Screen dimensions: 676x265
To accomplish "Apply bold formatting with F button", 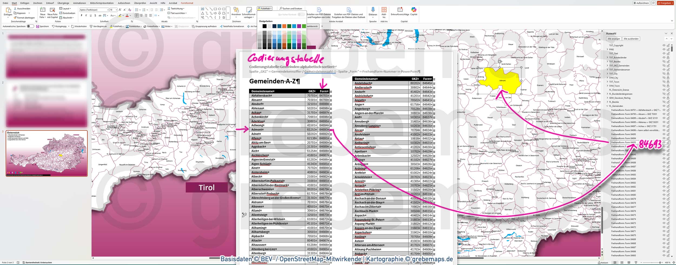I will coord(81,16).
